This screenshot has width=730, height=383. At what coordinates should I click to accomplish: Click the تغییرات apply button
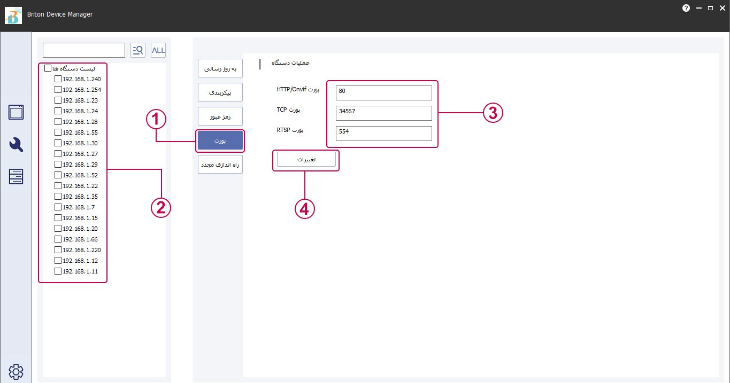(x=306, y=159)
